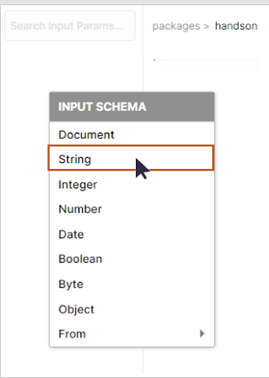Choose the Number schema type
This screenshot has width=269, height=378.
(132, 209)
